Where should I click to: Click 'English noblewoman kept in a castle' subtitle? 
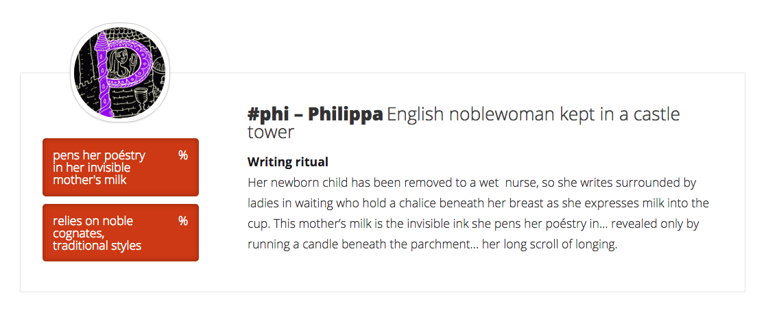click(x=533, y=114)
